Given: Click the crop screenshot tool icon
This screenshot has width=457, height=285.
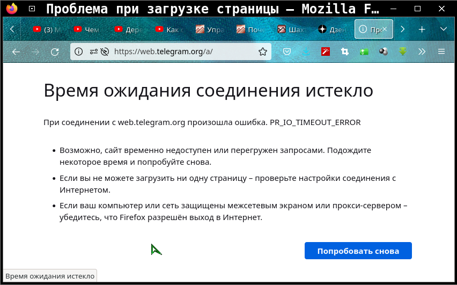Looking at the screenshot, I should click(345, 52).
